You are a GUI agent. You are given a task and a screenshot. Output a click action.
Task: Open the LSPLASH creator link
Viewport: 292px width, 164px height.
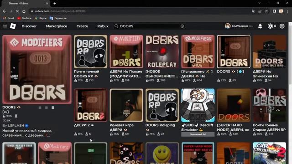16,126
